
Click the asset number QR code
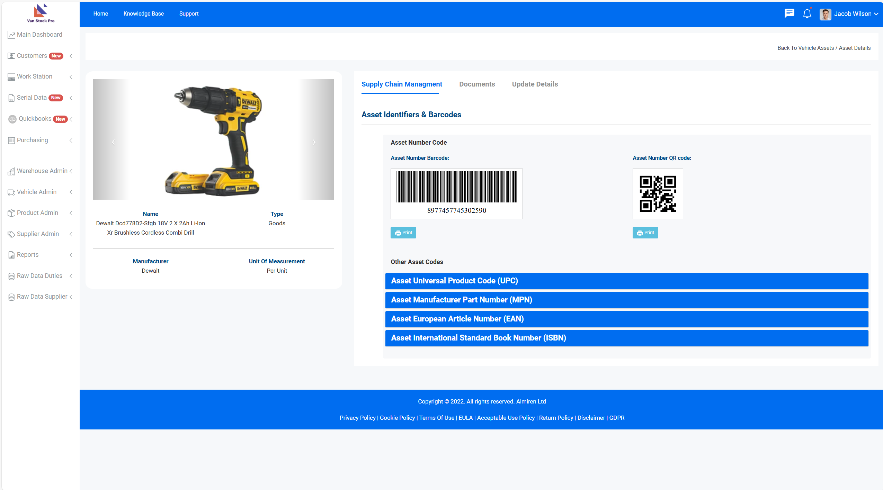pyautogui.click(x=658, y=194)
